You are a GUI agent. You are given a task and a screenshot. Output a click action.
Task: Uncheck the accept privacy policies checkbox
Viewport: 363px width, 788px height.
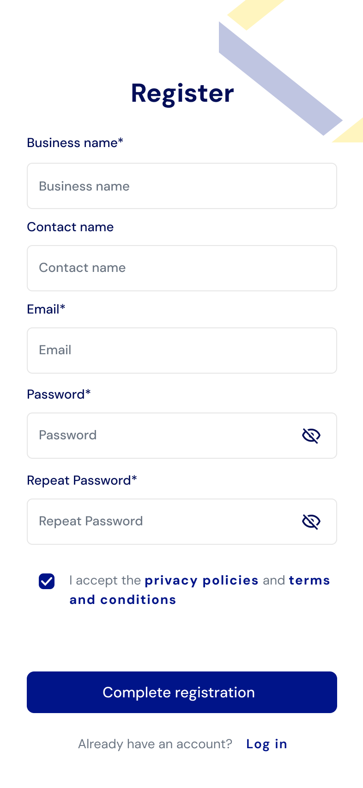coord(47,581)
